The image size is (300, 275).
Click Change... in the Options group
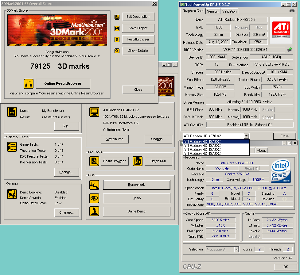point(66,213)
